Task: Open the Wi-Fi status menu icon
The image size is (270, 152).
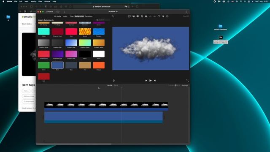Action: pos(241,1)
